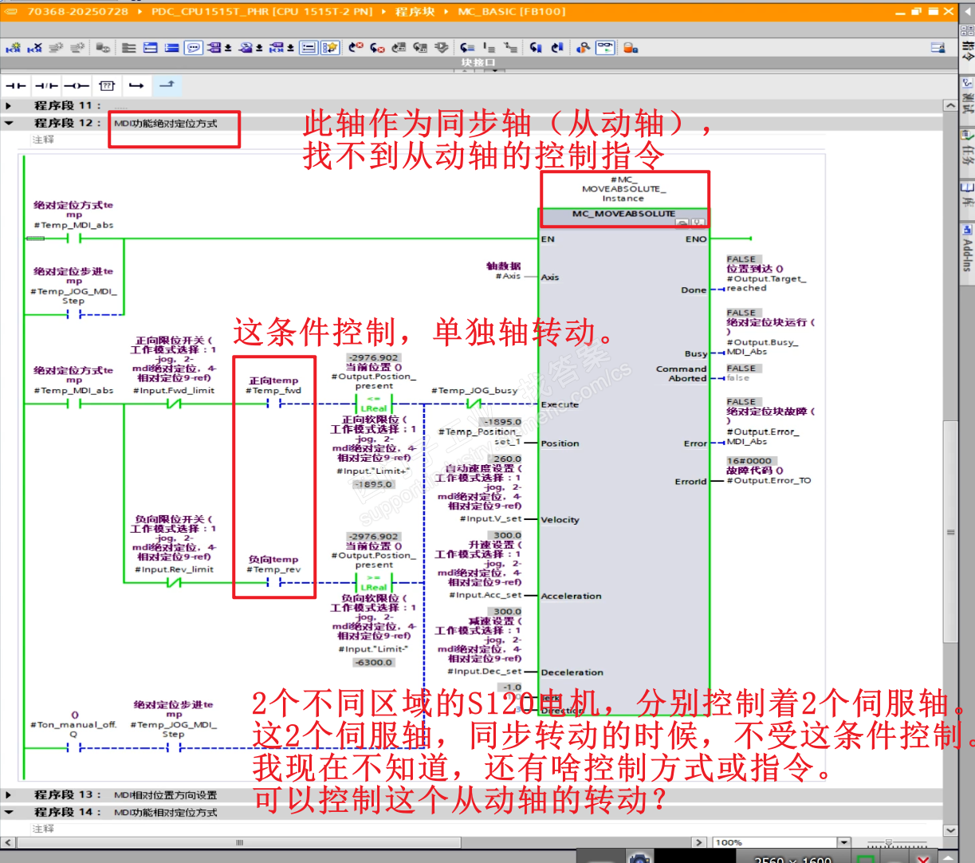Click the vertical scrollbar down arrow

click(950, 830)
